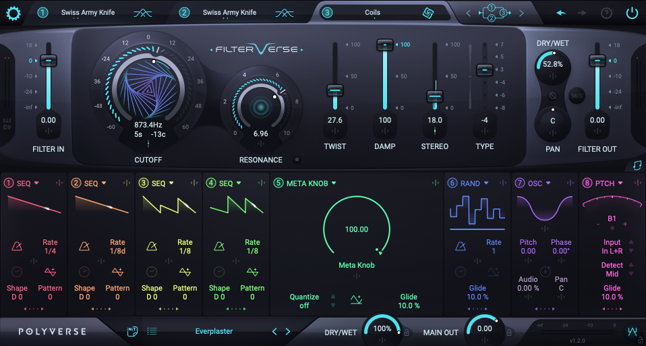Open the preset list icon

[152, 331]
